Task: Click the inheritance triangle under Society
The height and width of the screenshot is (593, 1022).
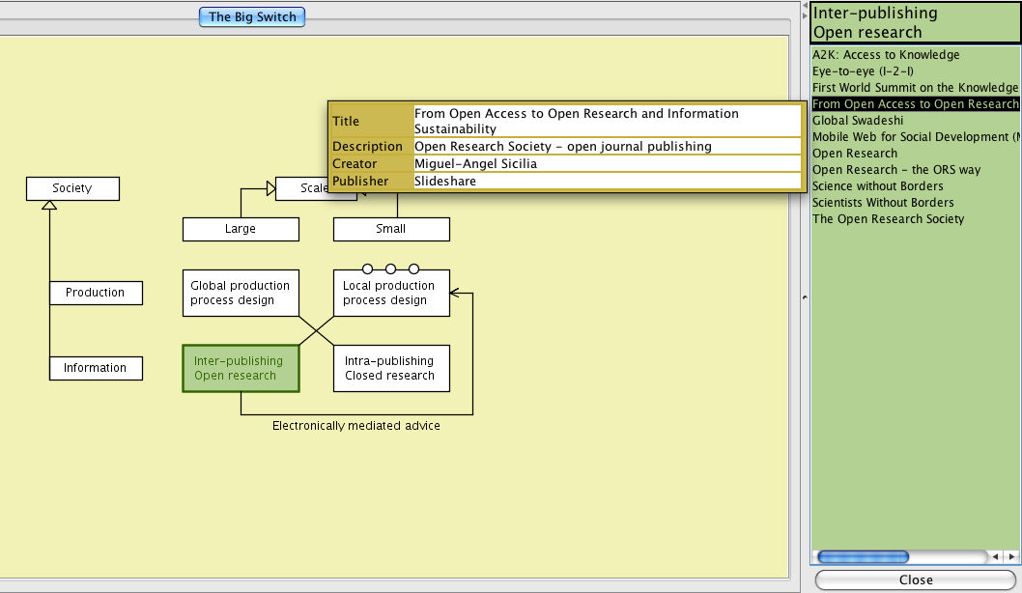Action: 49,206
